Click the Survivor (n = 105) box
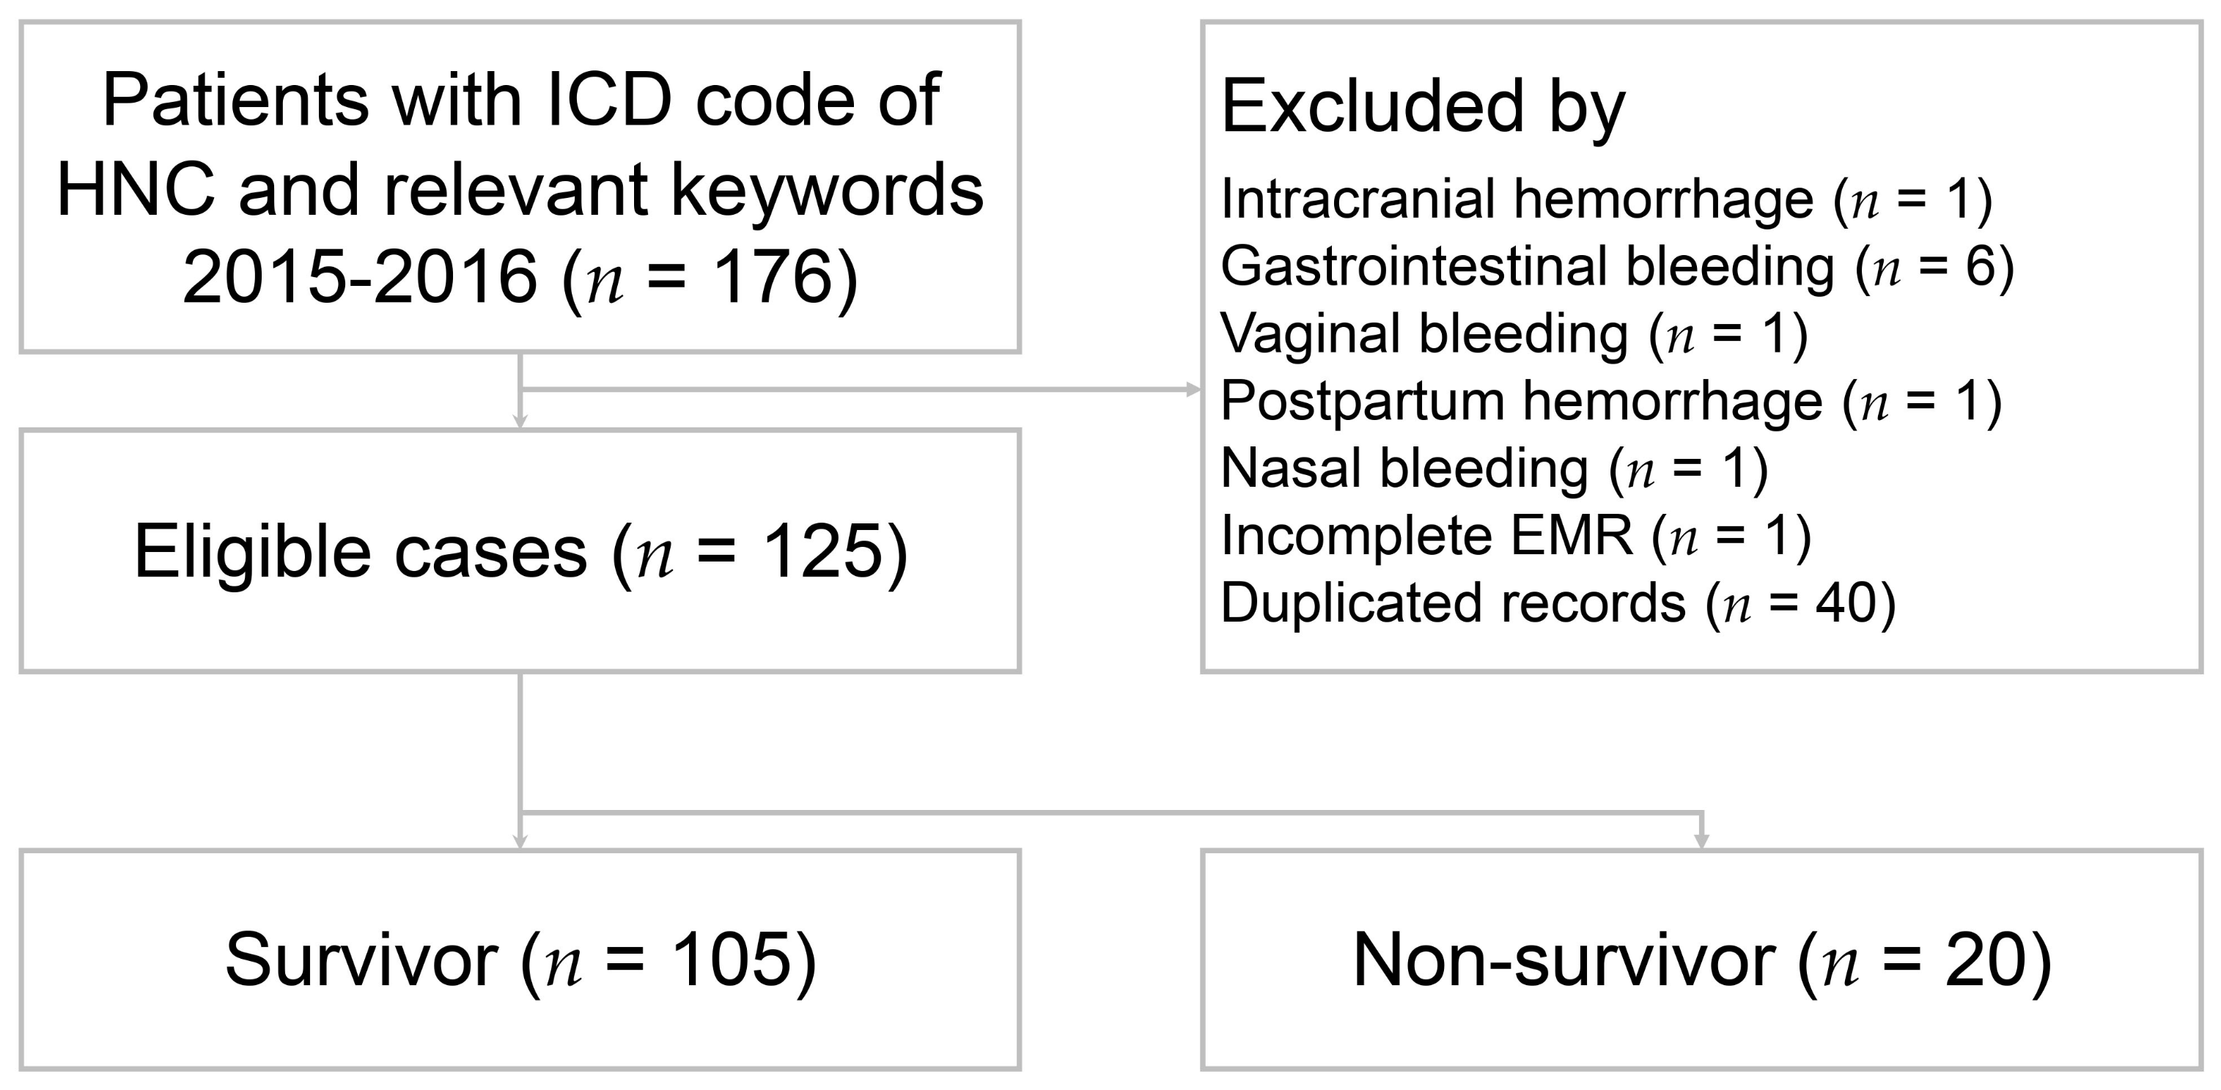Screen dimensions: 2221x1090 tap(520, 960)
